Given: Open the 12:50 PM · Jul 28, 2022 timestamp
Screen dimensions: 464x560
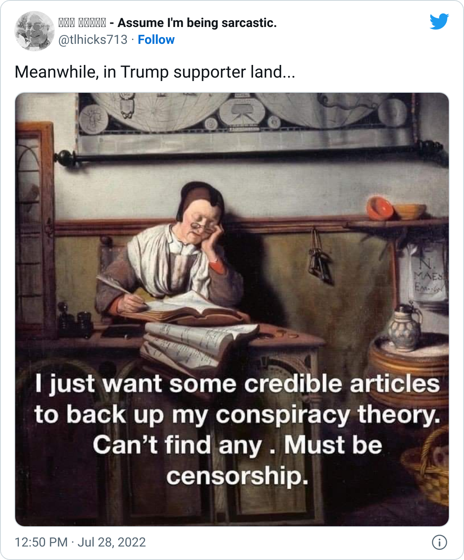Looking at the screenshot, I should 80,542.
